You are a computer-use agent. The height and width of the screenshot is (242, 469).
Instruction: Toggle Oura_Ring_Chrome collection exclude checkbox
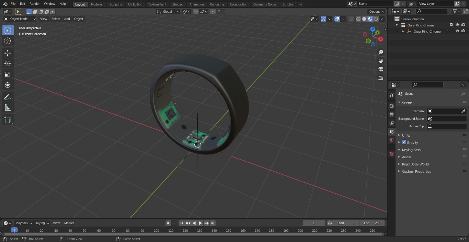click(x=451, y=25)
